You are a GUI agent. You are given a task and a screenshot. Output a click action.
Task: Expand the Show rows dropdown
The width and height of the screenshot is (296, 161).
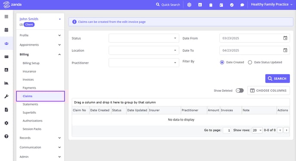click(257, 130)
